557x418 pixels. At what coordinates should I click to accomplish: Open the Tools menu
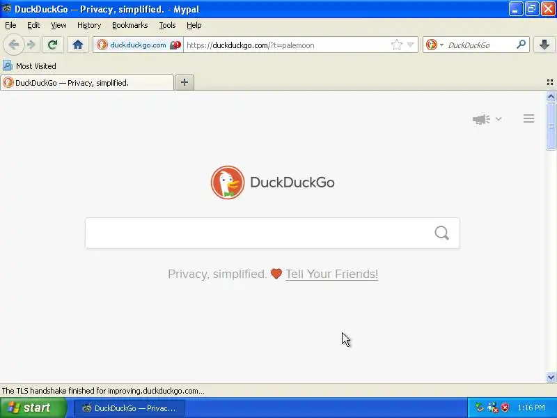167,25
